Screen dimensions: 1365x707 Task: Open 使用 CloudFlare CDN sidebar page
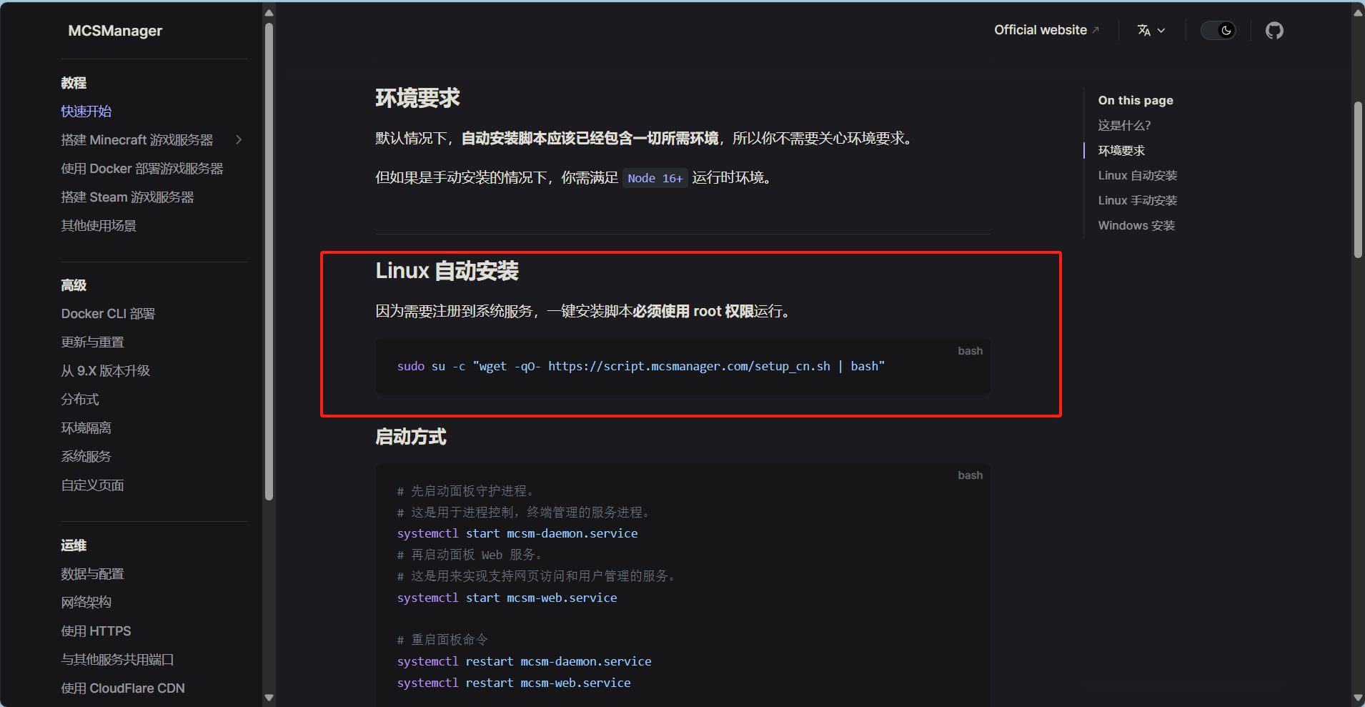[123, 688]
